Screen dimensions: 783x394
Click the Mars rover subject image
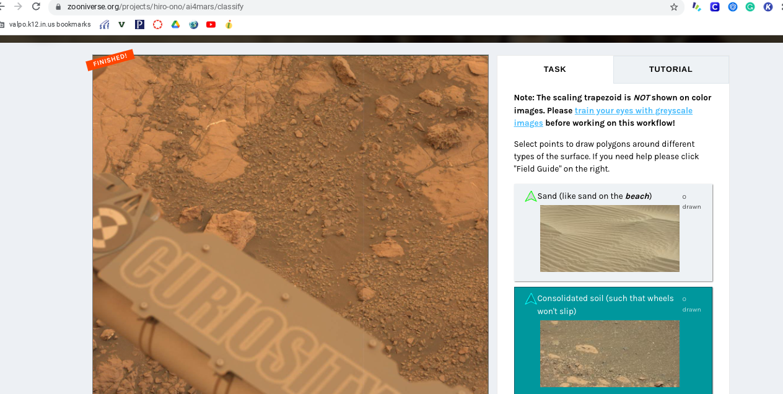pyautogui.click(x=291, y=224)
